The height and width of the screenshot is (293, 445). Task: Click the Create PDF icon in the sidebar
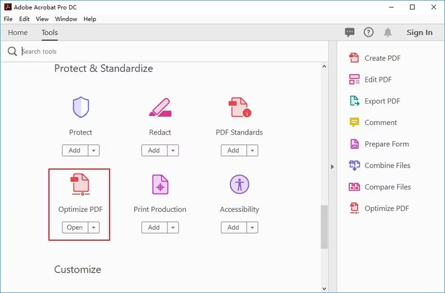pyautogui.click(x=354, y=58)
